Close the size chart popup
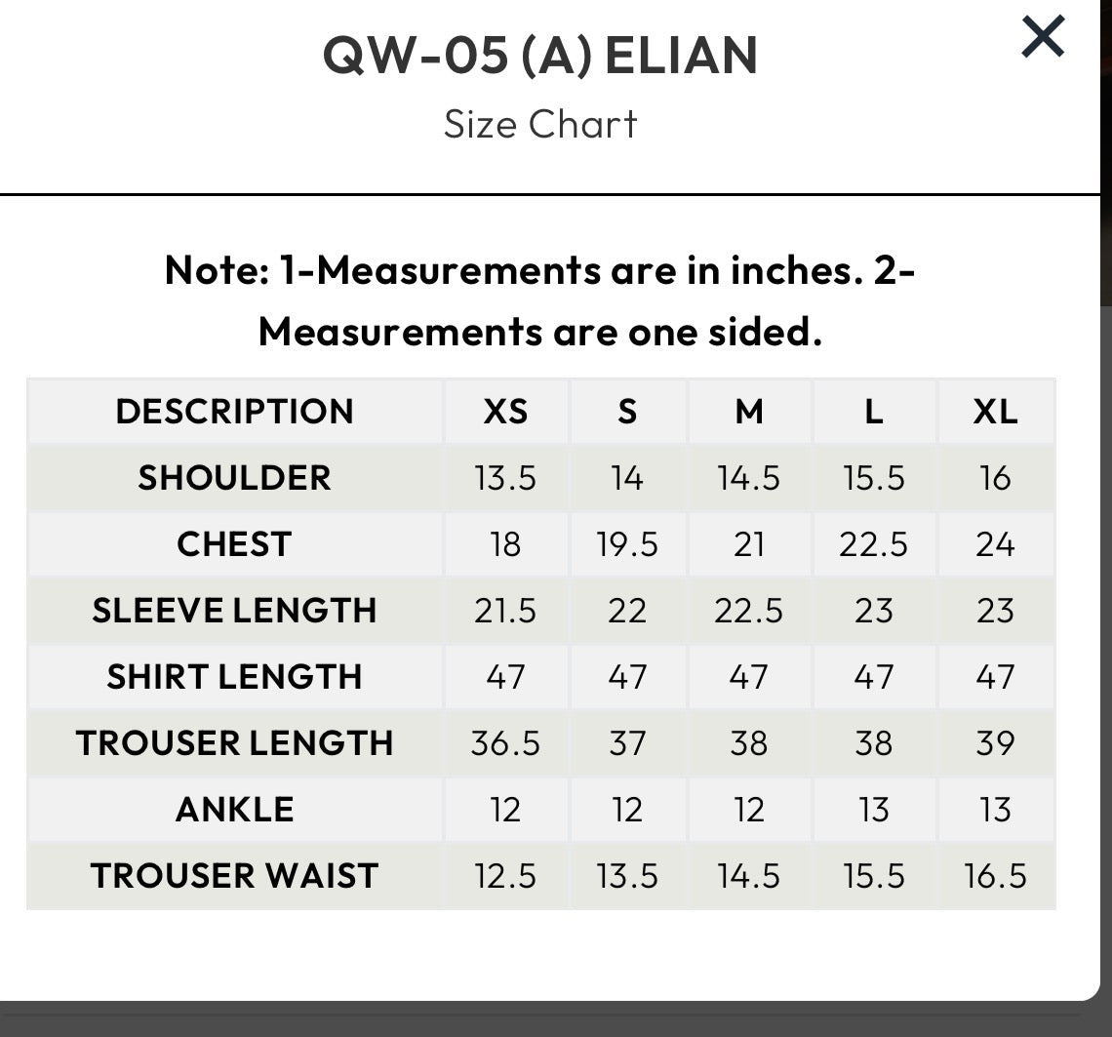 [1043, 38]
